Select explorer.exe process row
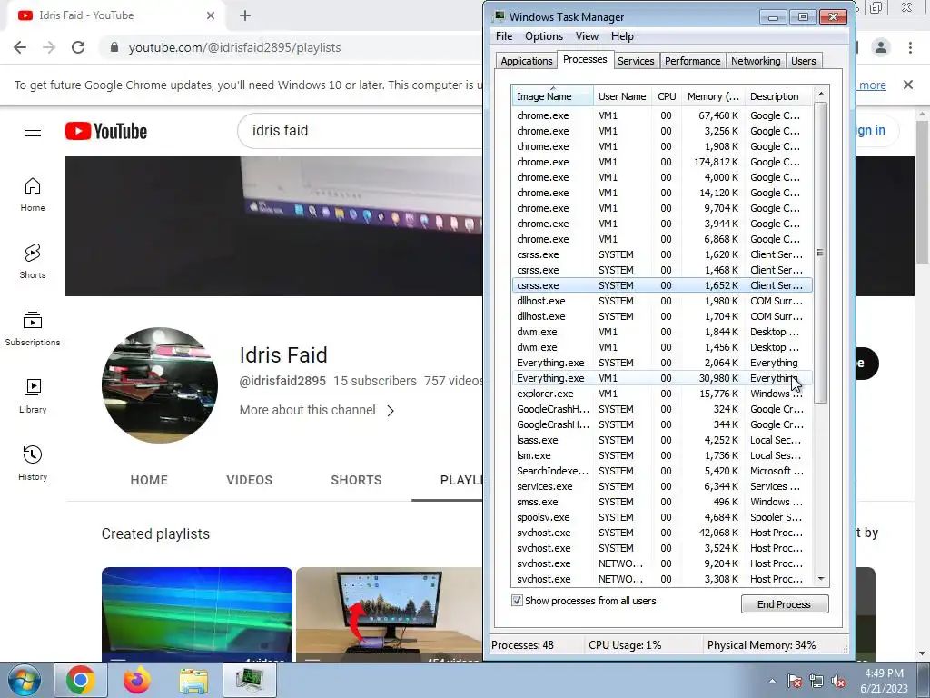Viewport: 930px width, 698px height. point(662,394)
